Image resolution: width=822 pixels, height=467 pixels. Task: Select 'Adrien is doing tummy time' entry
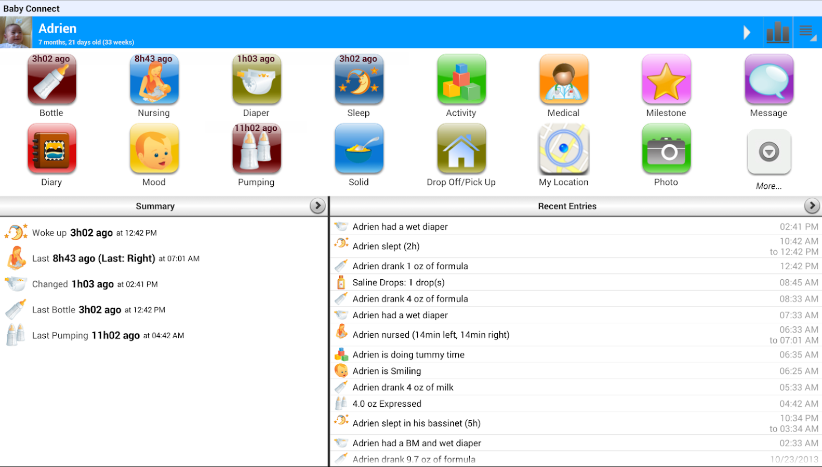[576, 354]
